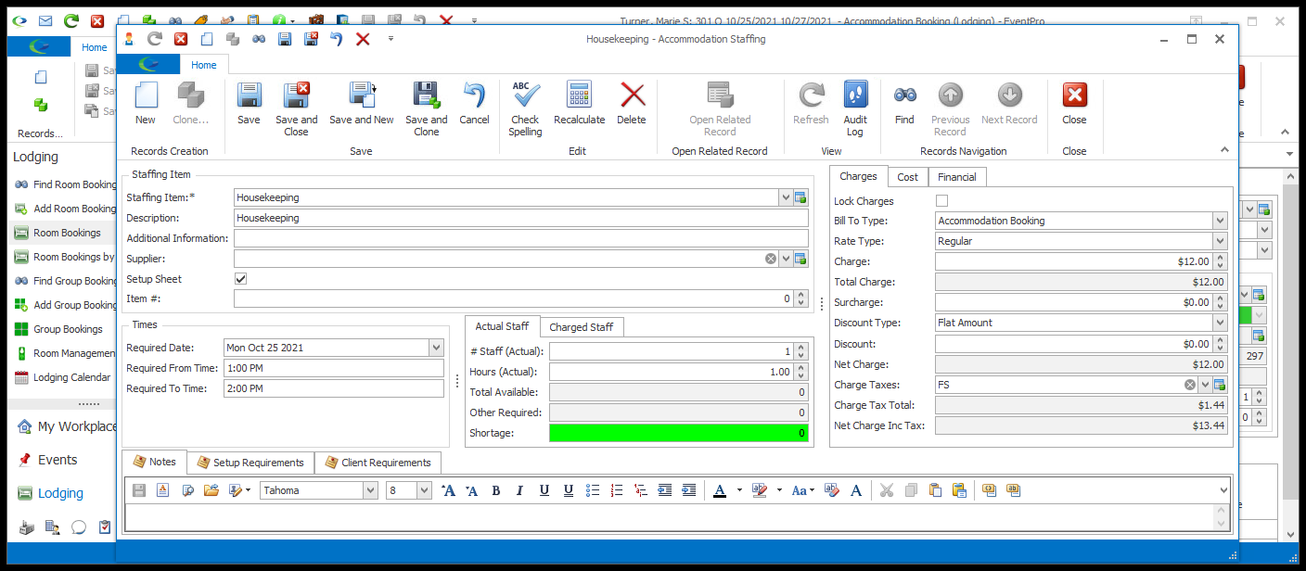Expand the Rate Type dropdown
This screenshot has height=571, width=1306.
click(1220, 241)
